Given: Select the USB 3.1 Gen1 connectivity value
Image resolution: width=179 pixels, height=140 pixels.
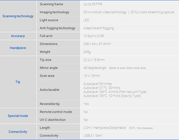Looking at the screenshot, I should point(93,136).
